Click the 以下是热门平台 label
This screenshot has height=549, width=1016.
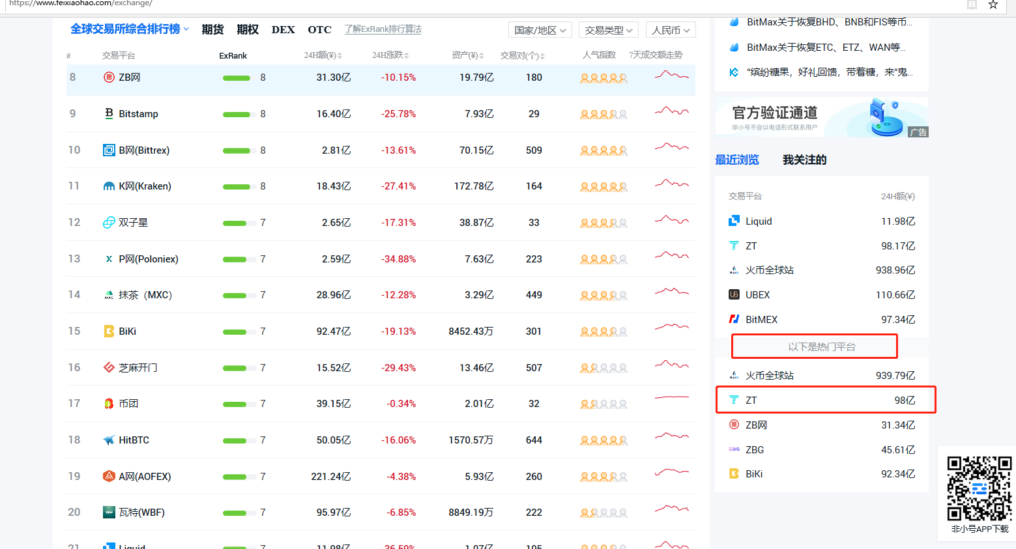pyautogui.click(x=822, y=347)
